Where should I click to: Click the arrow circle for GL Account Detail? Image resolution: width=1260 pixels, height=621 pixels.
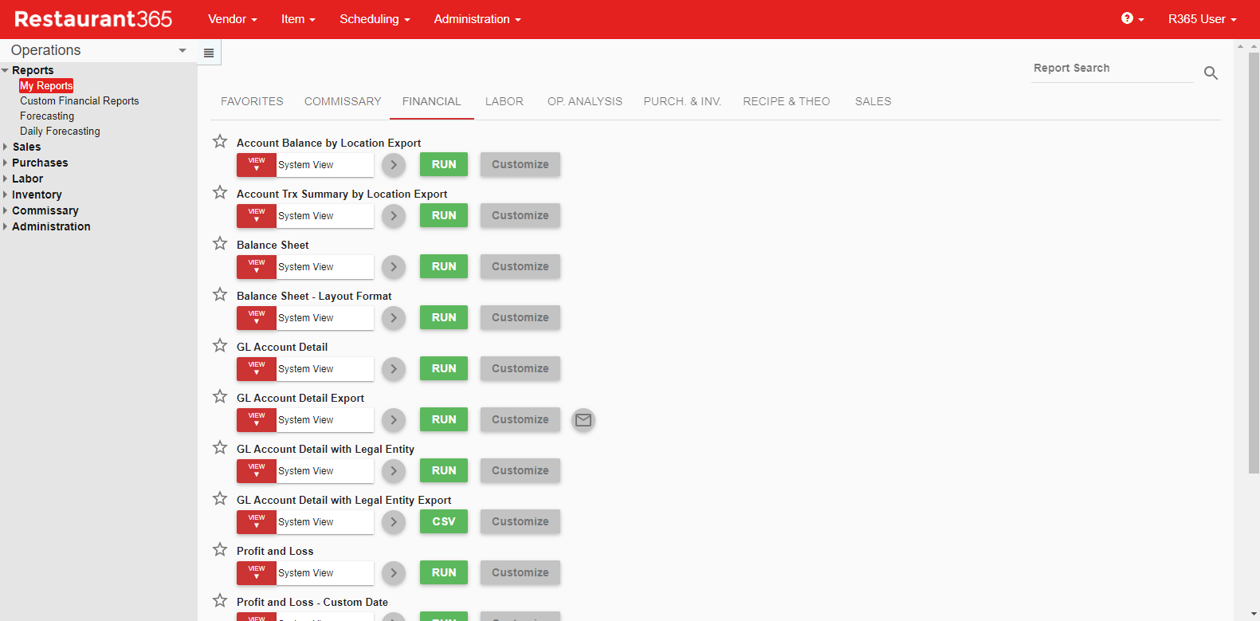394,369
